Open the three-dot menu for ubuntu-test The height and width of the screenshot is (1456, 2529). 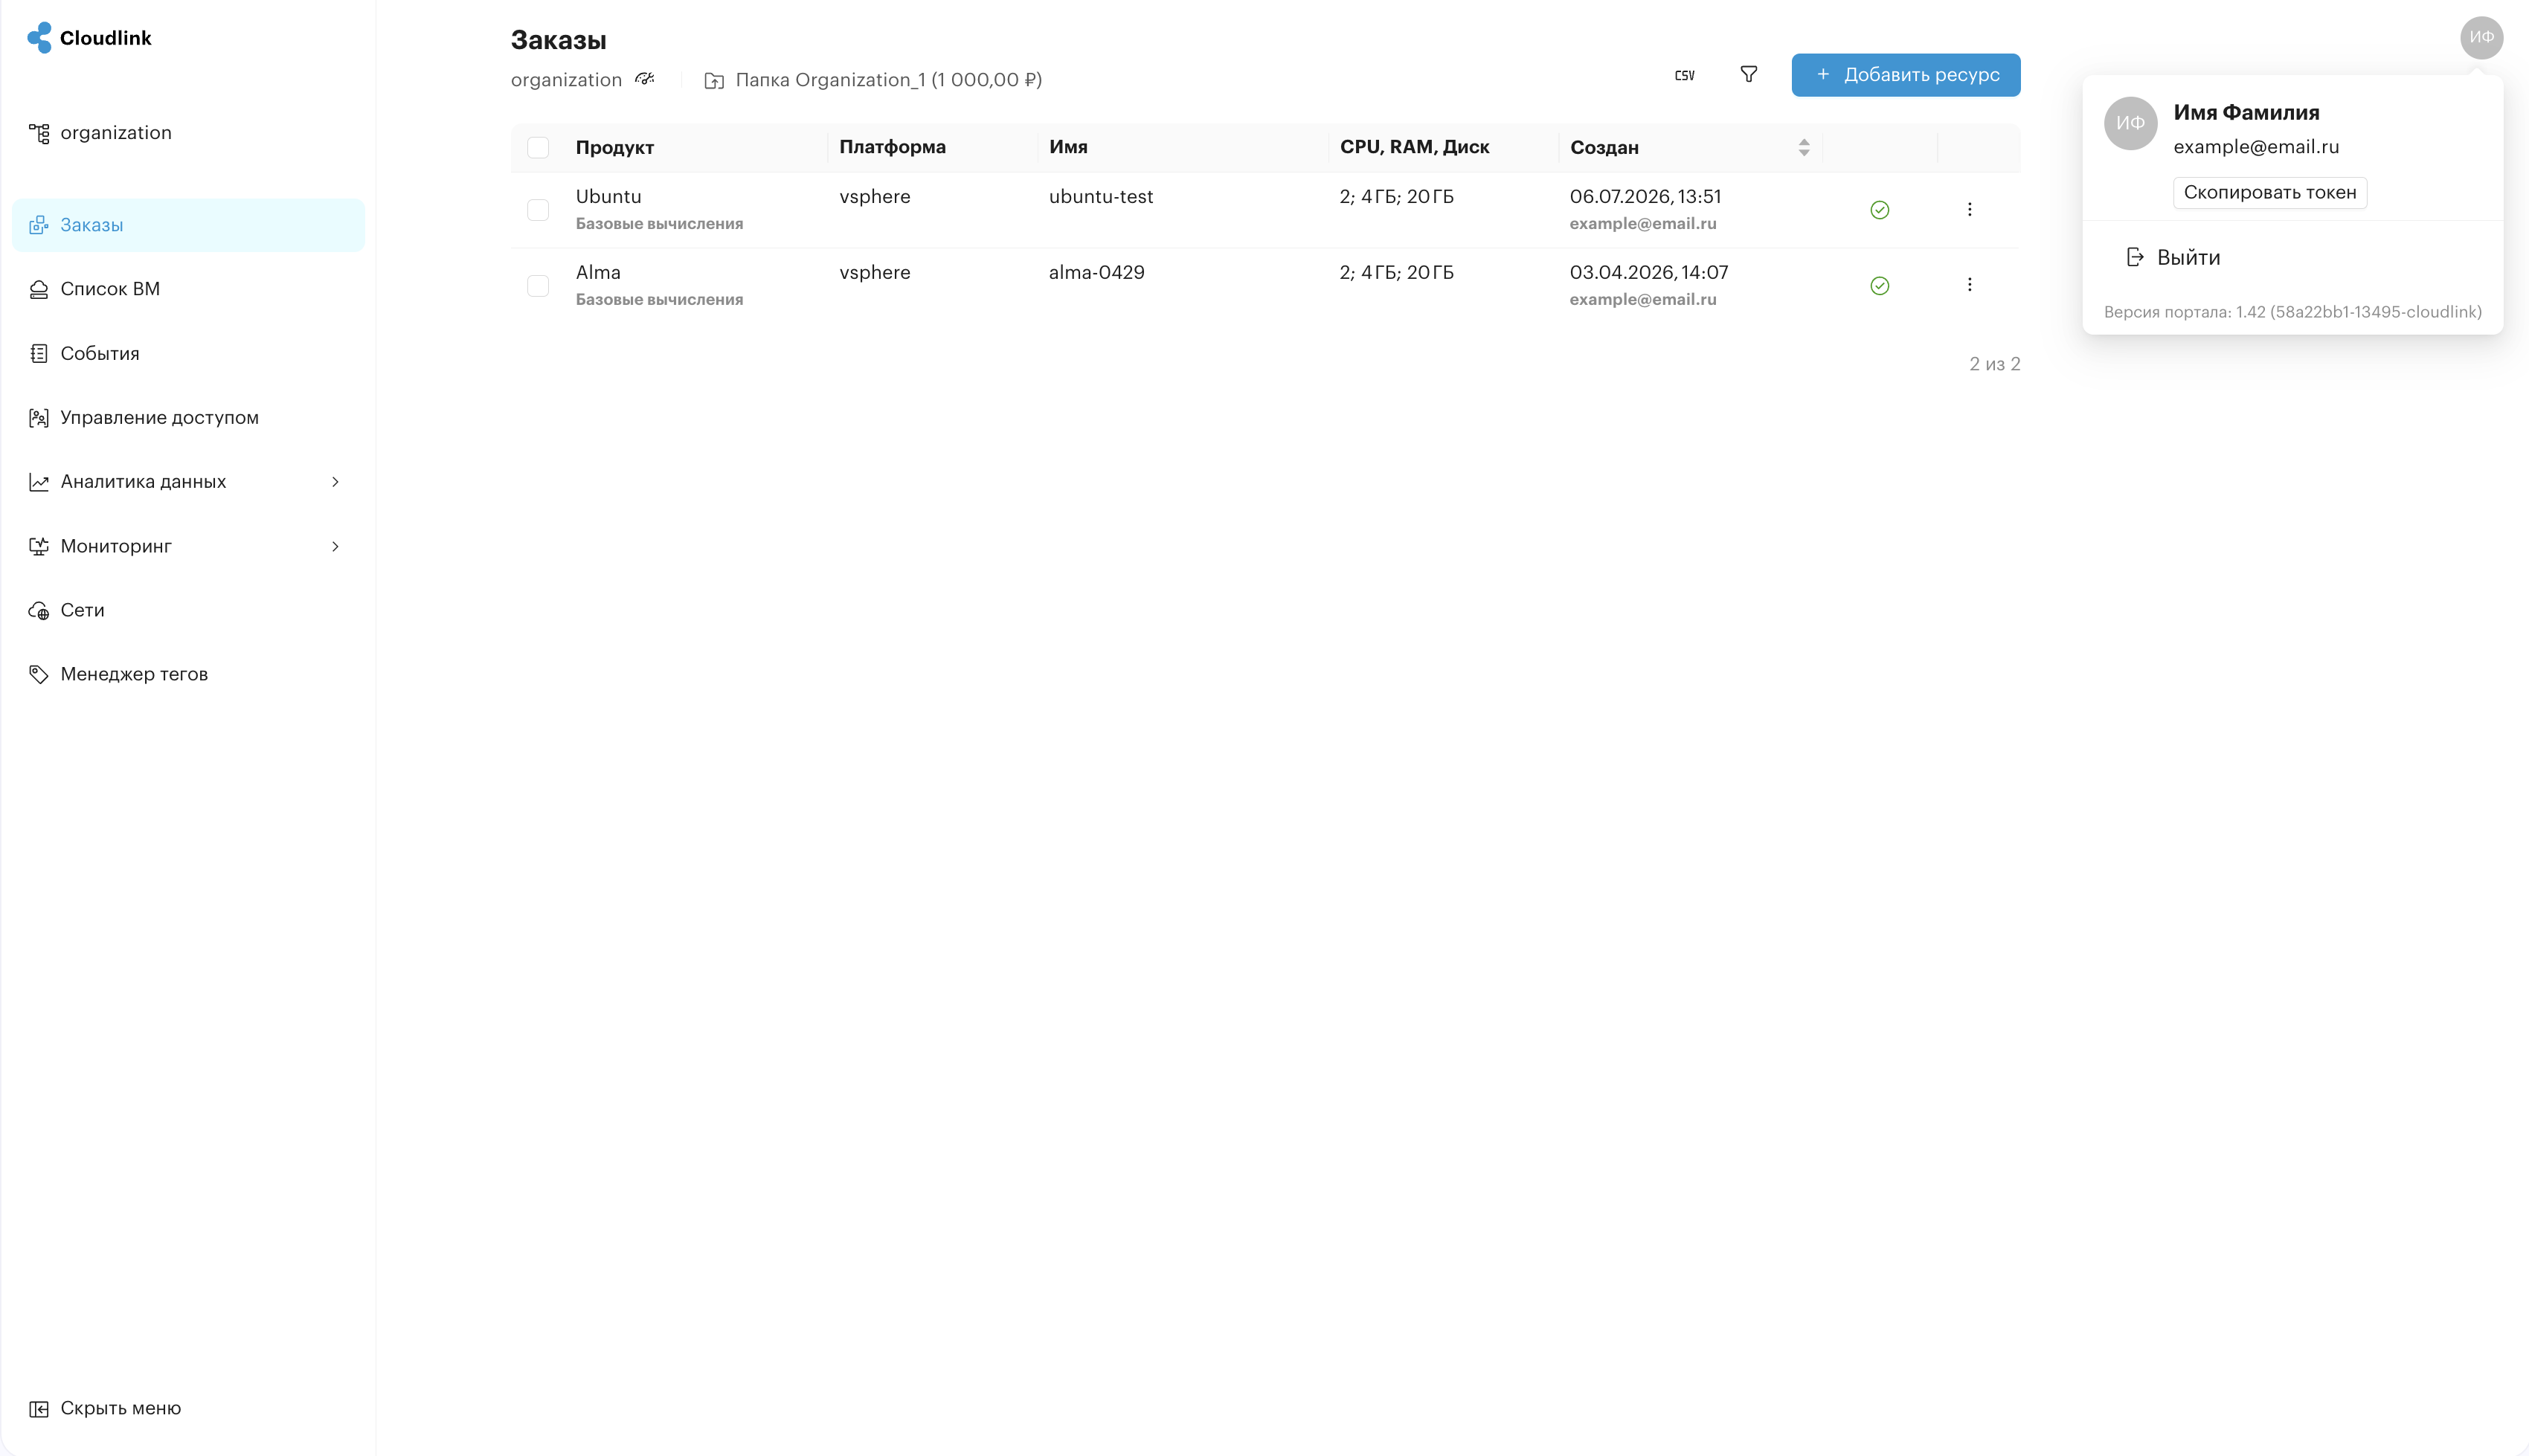point(1970,210)
